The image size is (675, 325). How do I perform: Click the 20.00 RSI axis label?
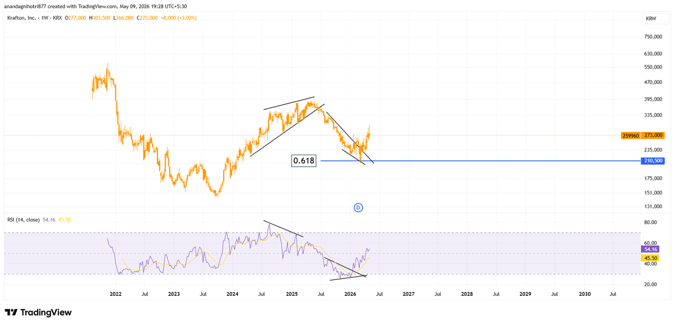click(651, 285)
